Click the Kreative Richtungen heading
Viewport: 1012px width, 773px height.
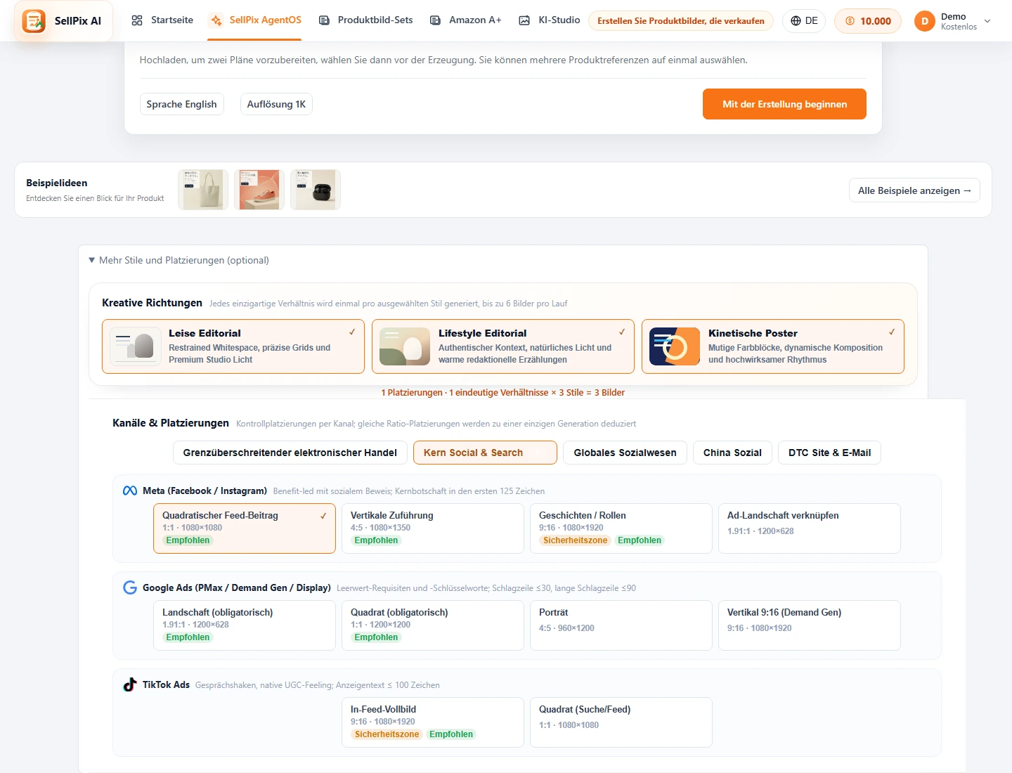point(152,303)
